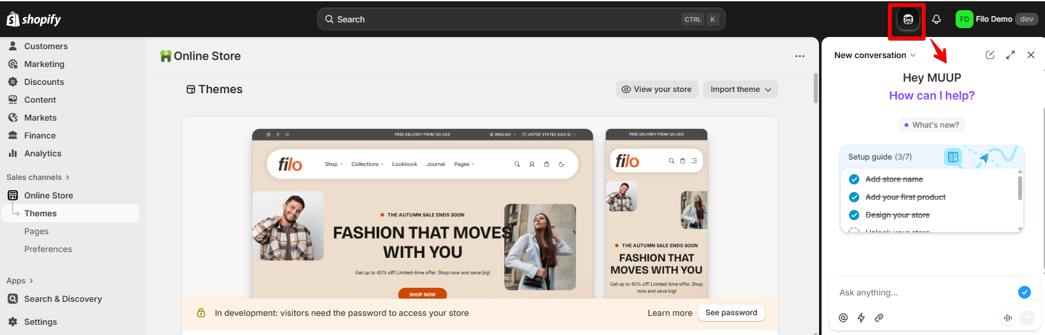The width and height of the screenshot is (1045, 335).
Task: Open the Import theme dropdown
Action: [741, 89]
